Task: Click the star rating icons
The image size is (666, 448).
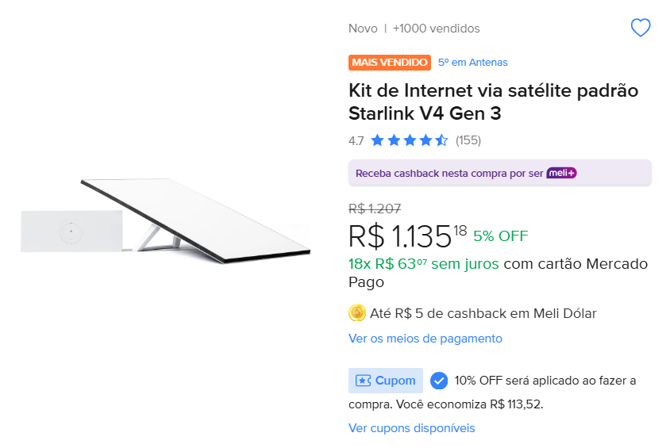Action: [x=409, y=141]
